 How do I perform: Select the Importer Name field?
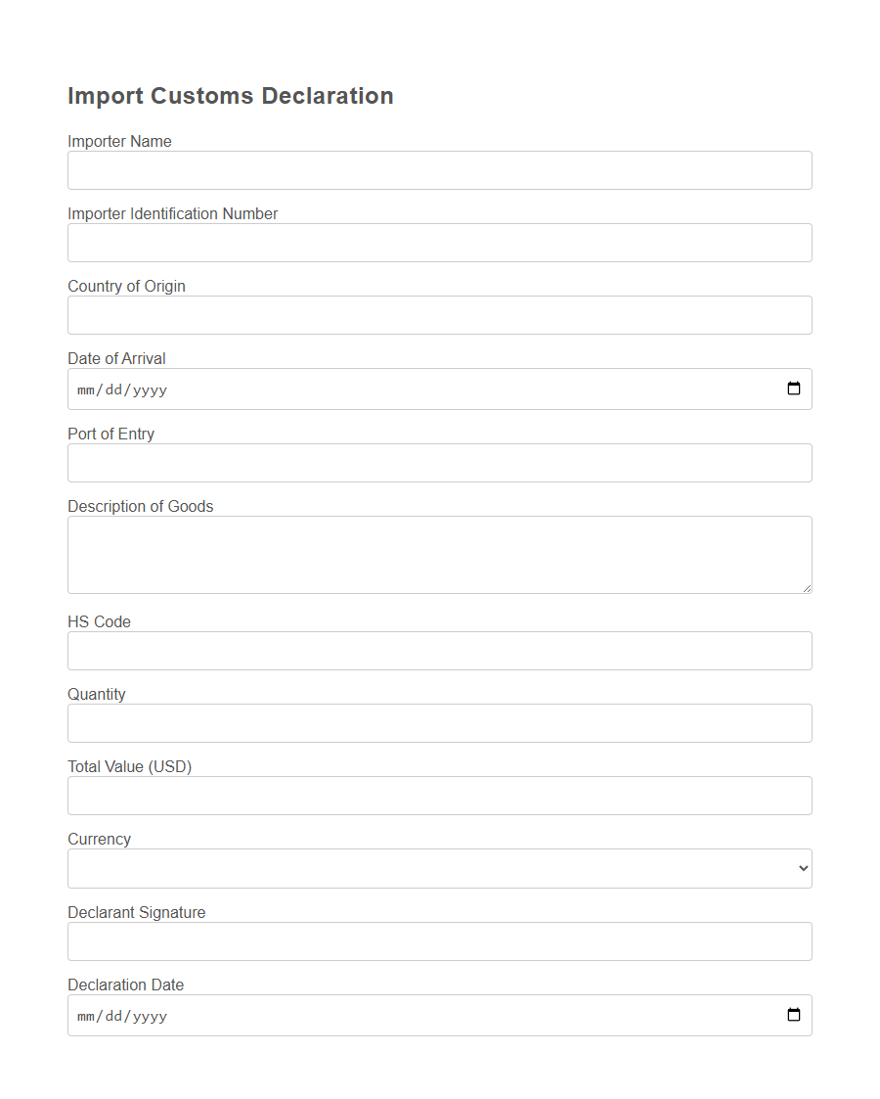(440, 170)
